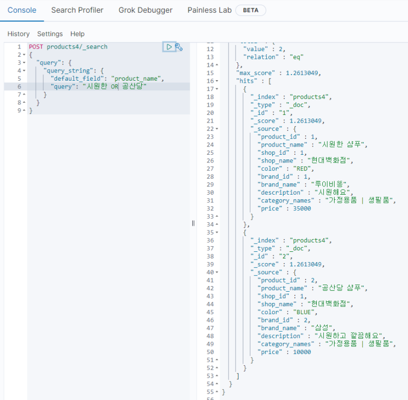Image resolution: width=408 pixels, height=400 pixels.
Task: Click the pane resizer between editor and response
Action: [193, 223]
